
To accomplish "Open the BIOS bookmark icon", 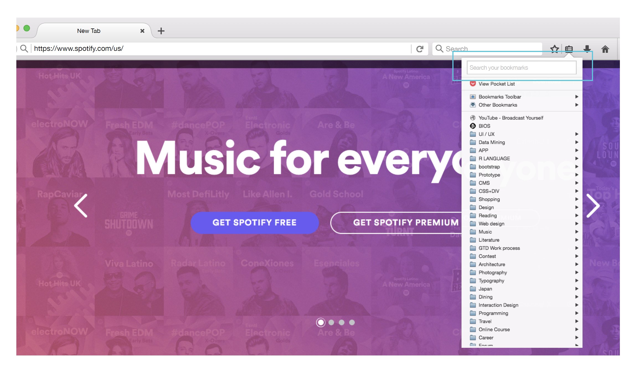I will coord(473,126).
